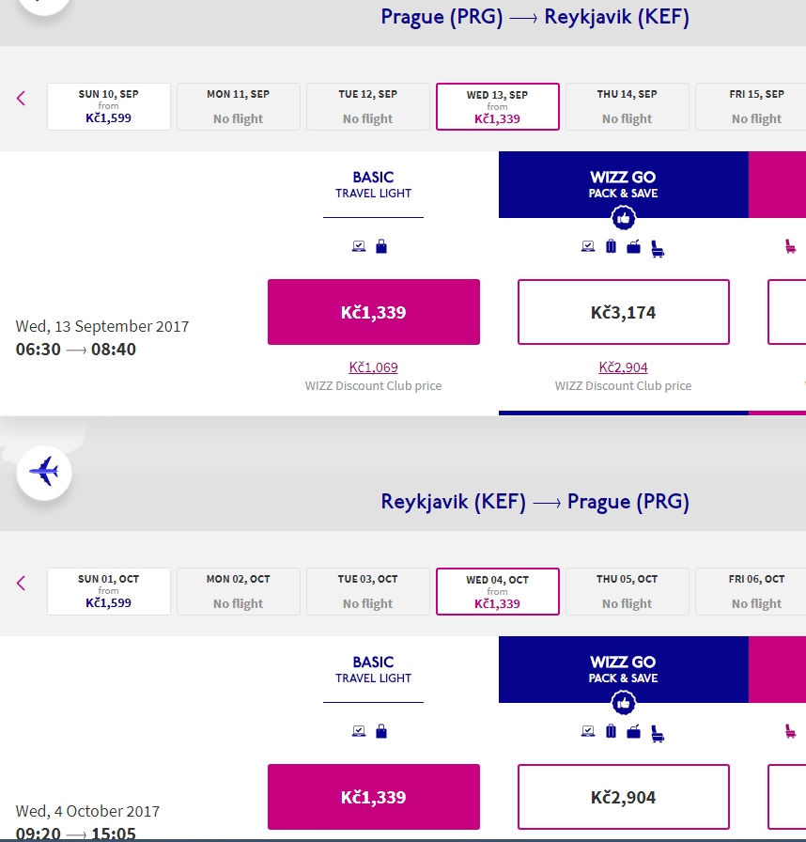Select outbound date Wed 13, Sep
The image size is (806, 842).
coord(498,106)
